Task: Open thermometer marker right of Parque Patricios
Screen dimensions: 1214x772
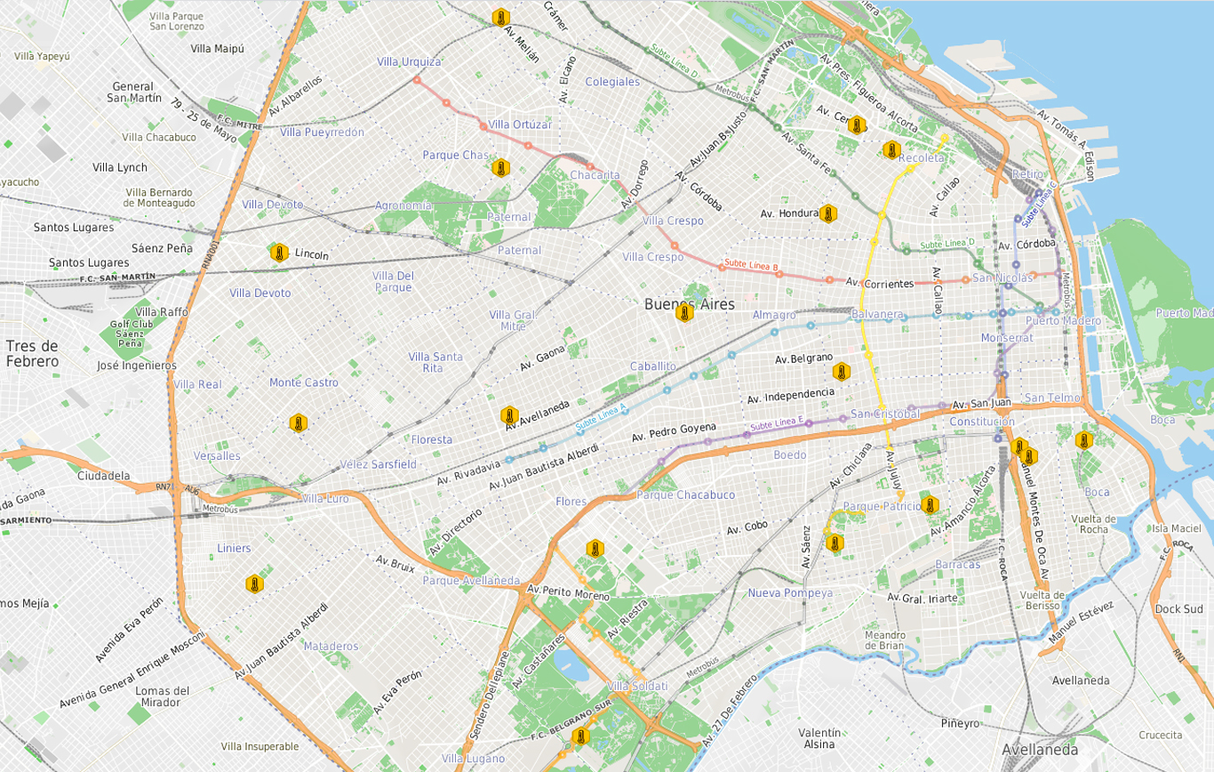Action: coord(930,506)
